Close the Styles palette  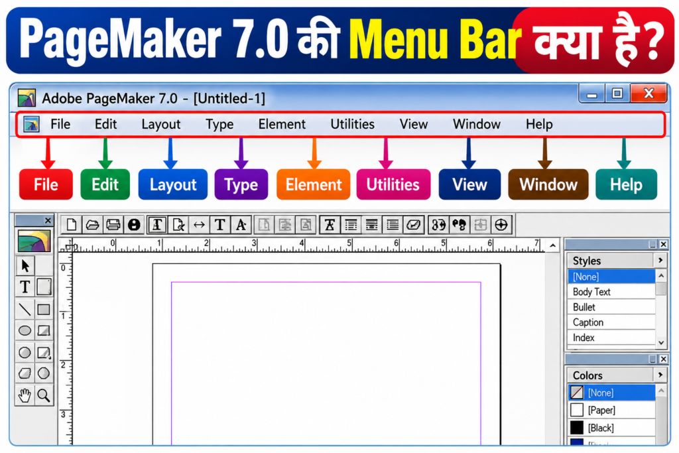click(663, 244)
